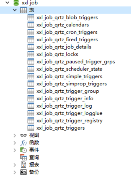The width and height of the screenshot is (131, 176).
Task: Click the 备份 backup tape icon
Action: (x=24, y=172)
